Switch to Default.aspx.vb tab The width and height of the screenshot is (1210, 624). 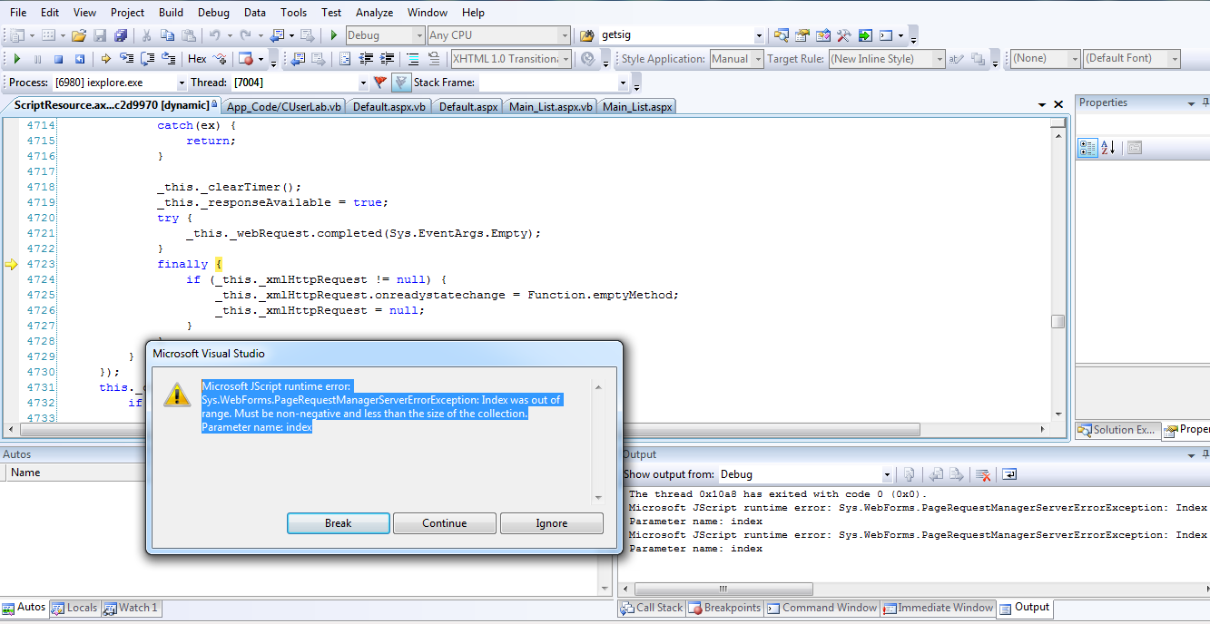click(x=389, y=106)
